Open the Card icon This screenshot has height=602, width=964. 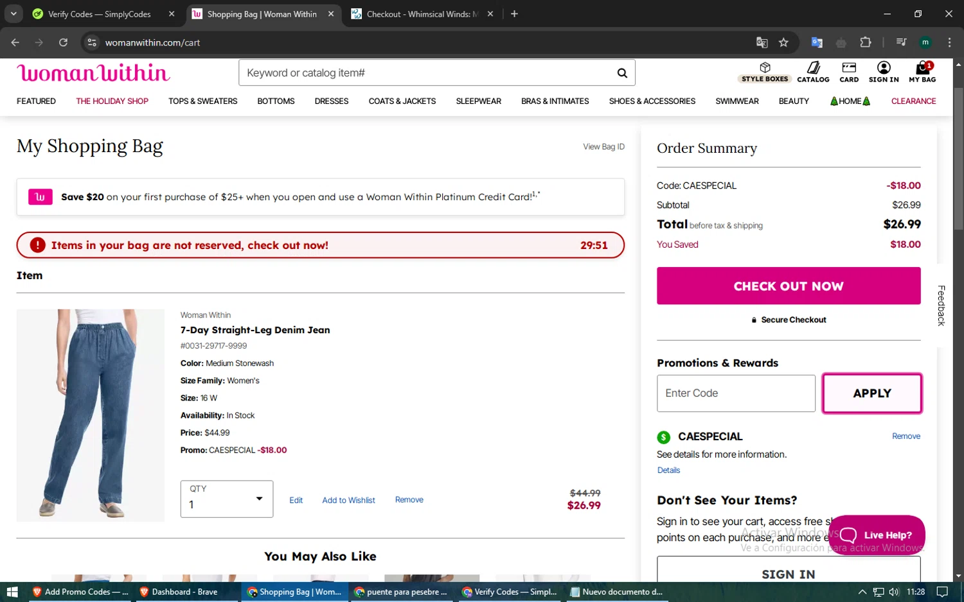[849, 72]
